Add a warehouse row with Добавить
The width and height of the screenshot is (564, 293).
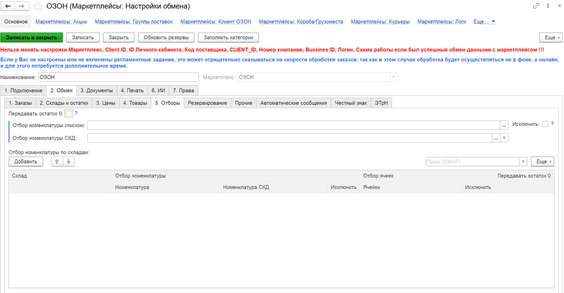(x=26, y=162)
